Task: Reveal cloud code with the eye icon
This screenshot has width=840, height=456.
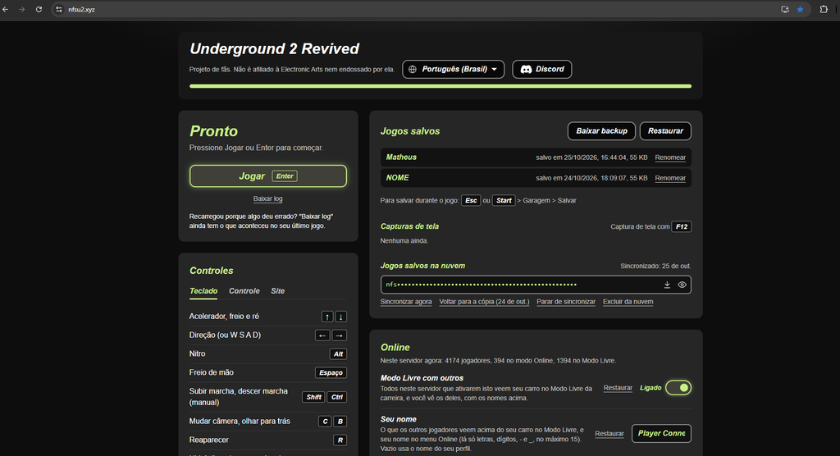Action: (x=682, y=285)
